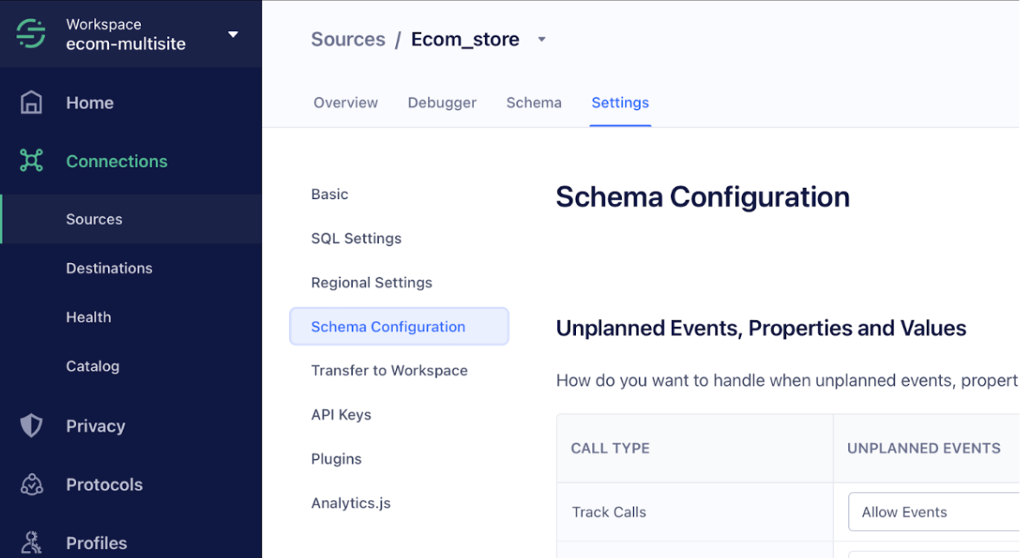Click the Sources breadcrumb link
This screenshot has width=1023, height=558.
[x=348, y=39]
